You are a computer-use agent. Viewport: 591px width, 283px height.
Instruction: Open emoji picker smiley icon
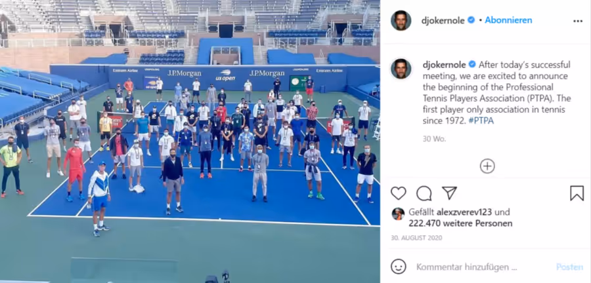point(399,267)
